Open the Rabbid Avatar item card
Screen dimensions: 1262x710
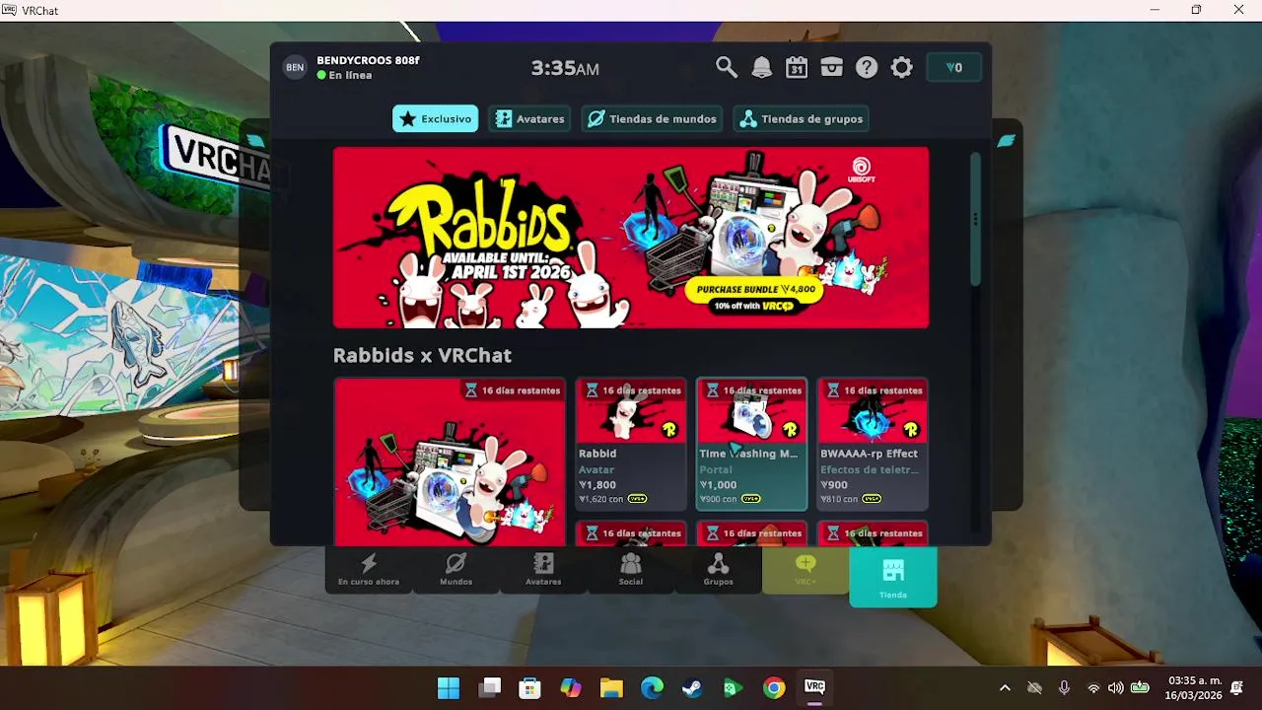(631, 444)
